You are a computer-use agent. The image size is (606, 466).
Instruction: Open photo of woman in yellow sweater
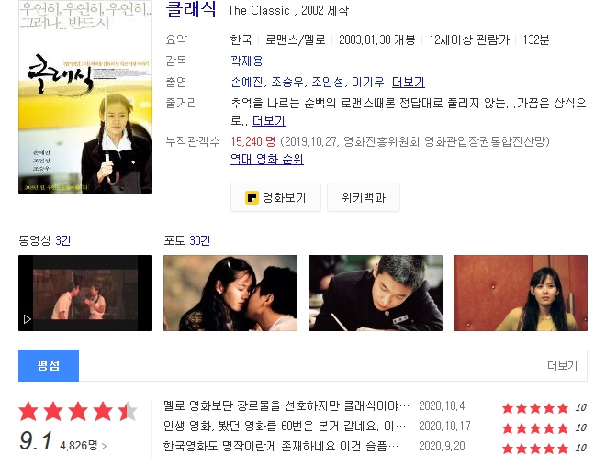pyautogui.click(x=521, y=293)
